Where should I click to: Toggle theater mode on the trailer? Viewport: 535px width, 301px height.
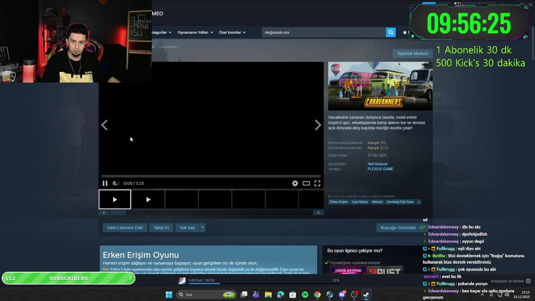306,183
